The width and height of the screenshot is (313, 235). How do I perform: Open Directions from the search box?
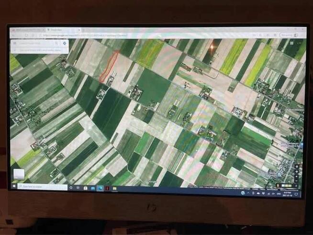(65, 43)
